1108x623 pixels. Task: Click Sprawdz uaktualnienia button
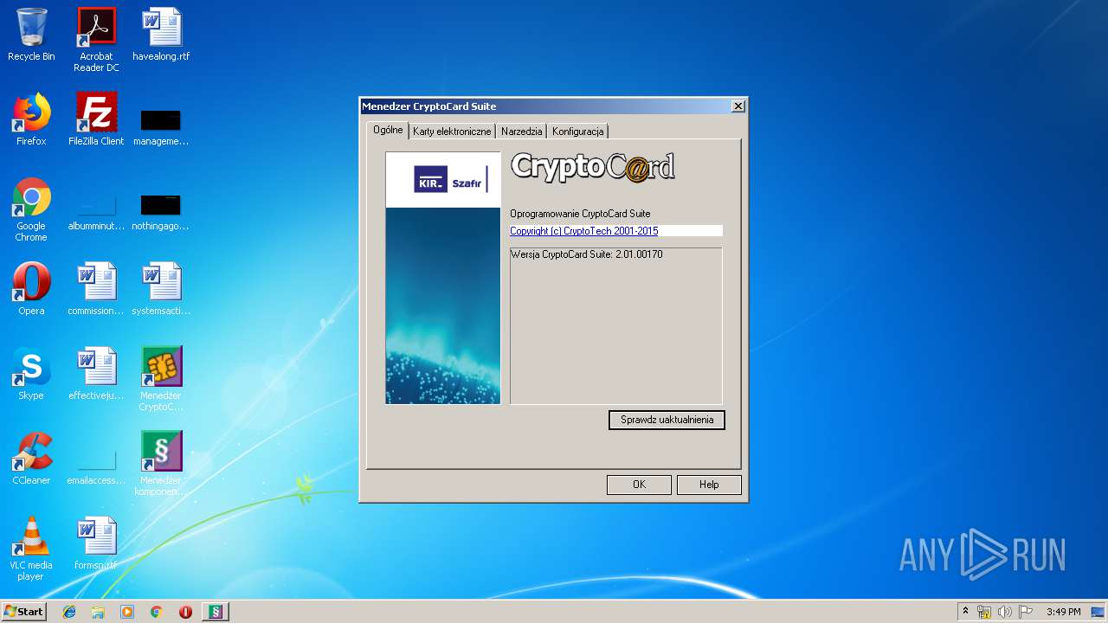pyautogui.click(x=667, y=420)
